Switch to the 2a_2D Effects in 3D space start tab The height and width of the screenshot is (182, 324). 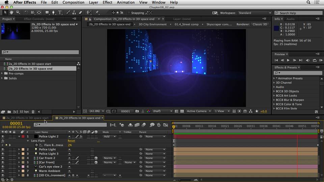point(27,118)
